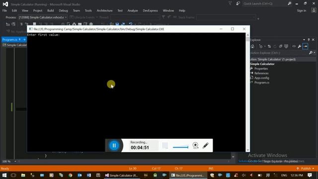Open the Architecture menu
This screenshot has height=179, width=318.
click(104, 10)
